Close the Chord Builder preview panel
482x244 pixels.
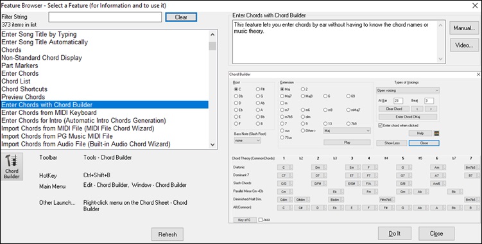[478, 74]
